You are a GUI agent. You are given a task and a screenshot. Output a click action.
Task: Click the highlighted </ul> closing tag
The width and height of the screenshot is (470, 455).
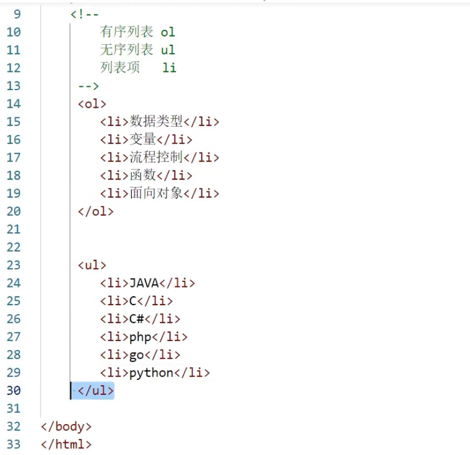[x=96, y=391]
